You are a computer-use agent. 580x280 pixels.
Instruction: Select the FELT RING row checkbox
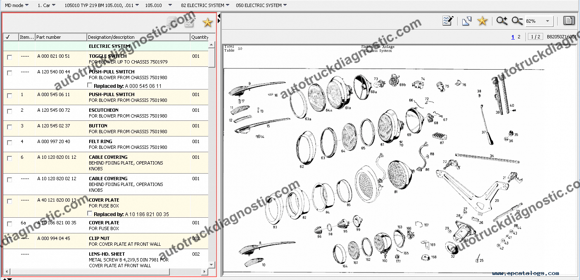pos(10,143)
